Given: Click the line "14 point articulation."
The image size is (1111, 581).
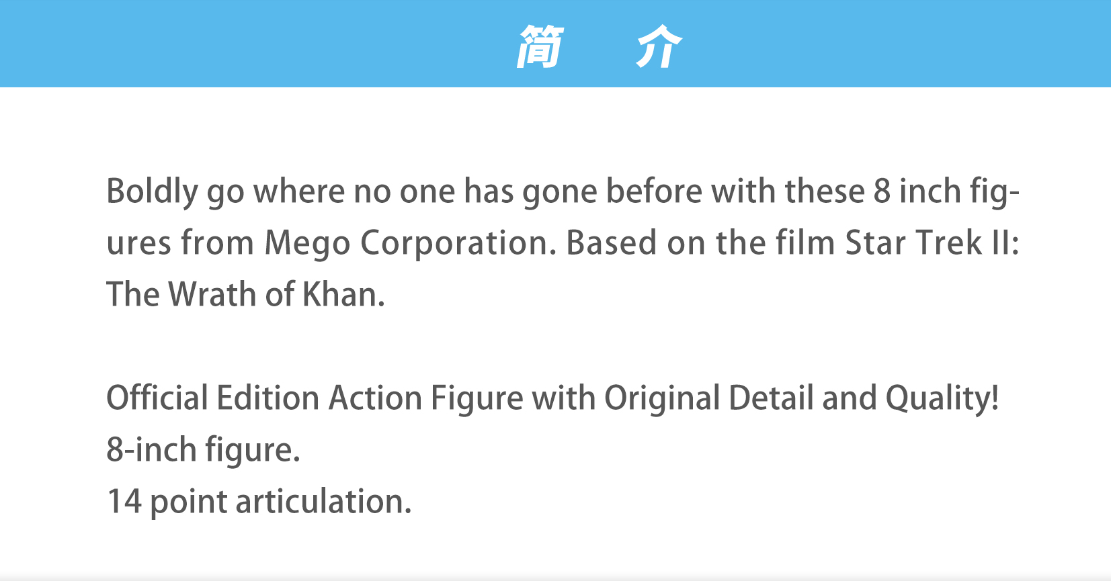Looking at the screenshot, I should point(259,502).
